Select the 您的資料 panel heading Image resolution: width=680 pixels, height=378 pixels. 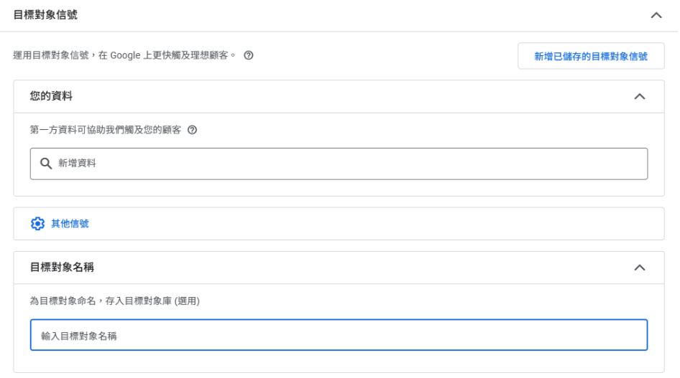51,96
